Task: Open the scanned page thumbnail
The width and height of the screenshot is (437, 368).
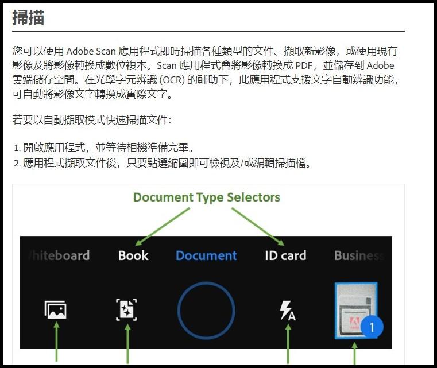Action: pos(356,311)
